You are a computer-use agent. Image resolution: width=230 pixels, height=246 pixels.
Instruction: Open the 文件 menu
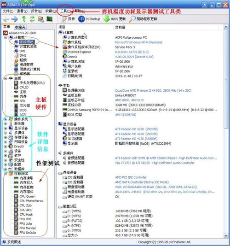pos(8,11)
